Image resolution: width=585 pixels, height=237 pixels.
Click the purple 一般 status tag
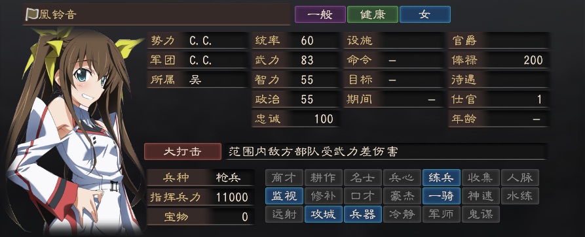click(320, 14)
